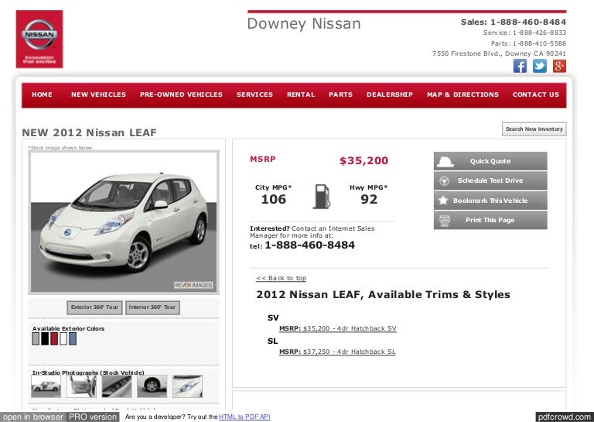Open the Google Plus icon
Viewport: 594px width, 422px height.
pyautogui.click(x=559, y=66)
